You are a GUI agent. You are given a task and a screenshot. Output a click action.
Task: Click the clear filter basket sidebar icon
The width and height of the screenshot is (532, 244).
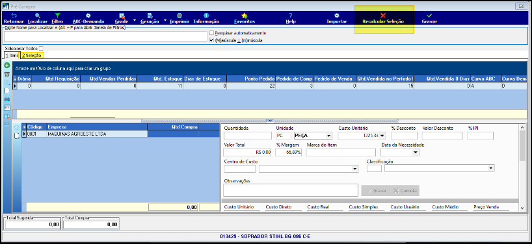tap(7, 75)
